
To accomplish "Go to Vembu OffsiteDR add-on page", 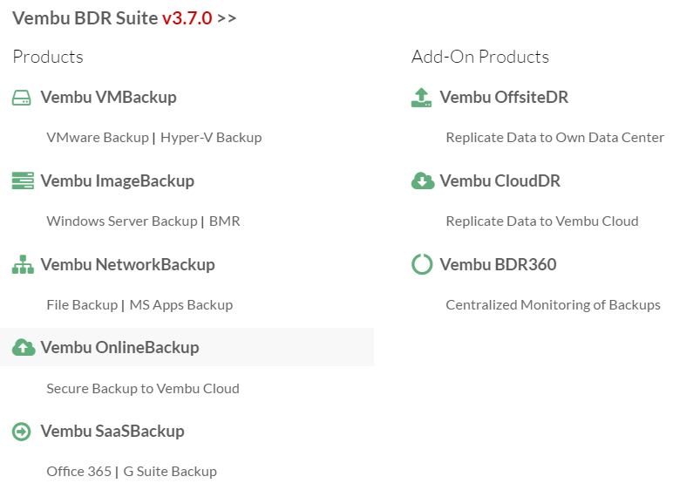I will [x=504, y=98].
